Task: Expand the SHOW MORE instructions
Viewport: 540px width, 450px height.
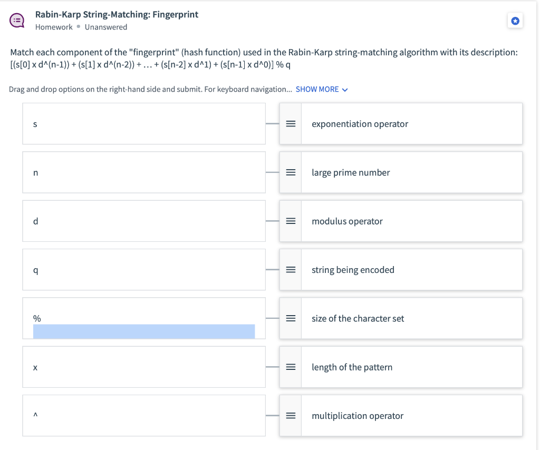Action: click(x=317, y=89)
